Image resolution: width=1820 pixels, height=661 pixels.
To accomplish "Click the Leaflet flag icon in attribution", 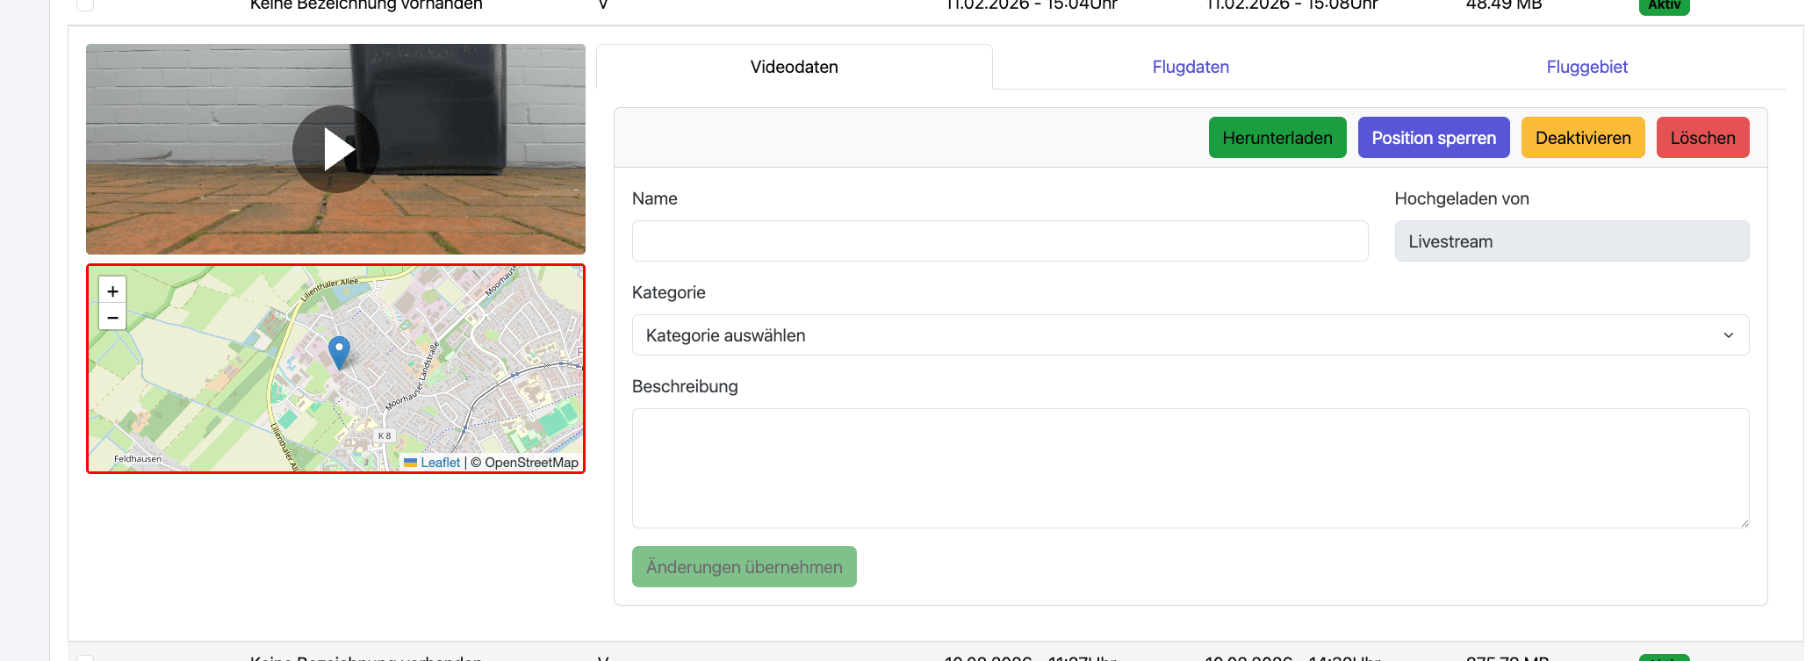I will click(x=410, y=463).
